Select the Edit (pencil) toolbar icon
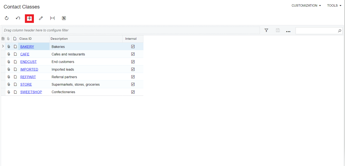This screenshot has width=345, height=166. [x=41, y=18]
